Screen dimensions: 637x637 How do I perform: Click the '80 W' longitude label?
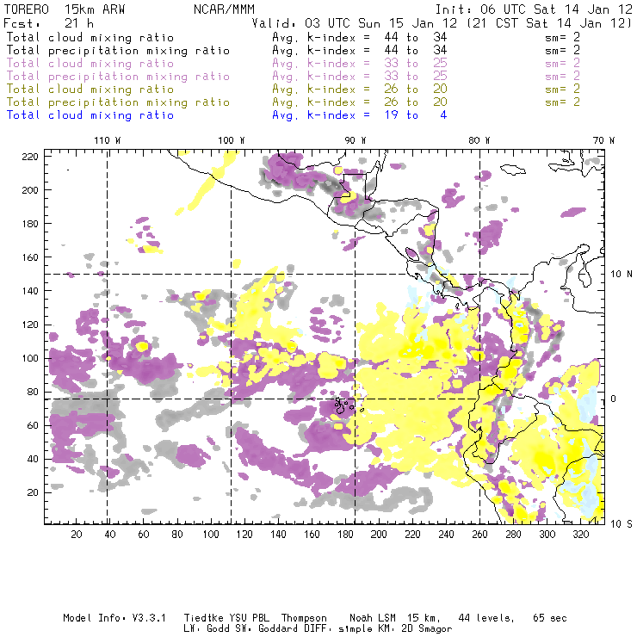click(x=479, y=140)
